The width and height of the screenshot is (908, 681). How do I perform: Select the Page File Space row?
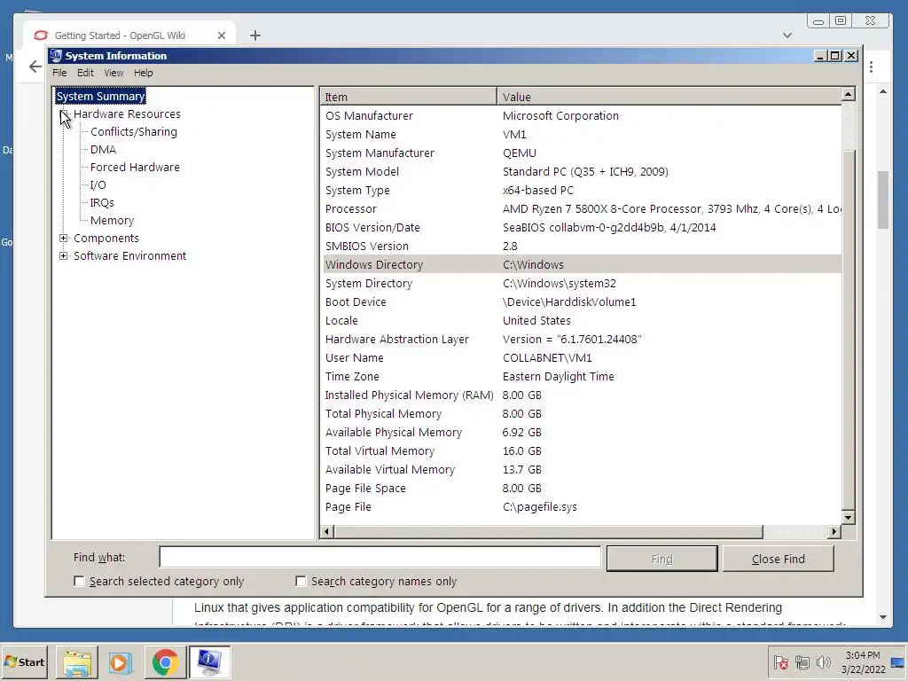click(582, 489)
